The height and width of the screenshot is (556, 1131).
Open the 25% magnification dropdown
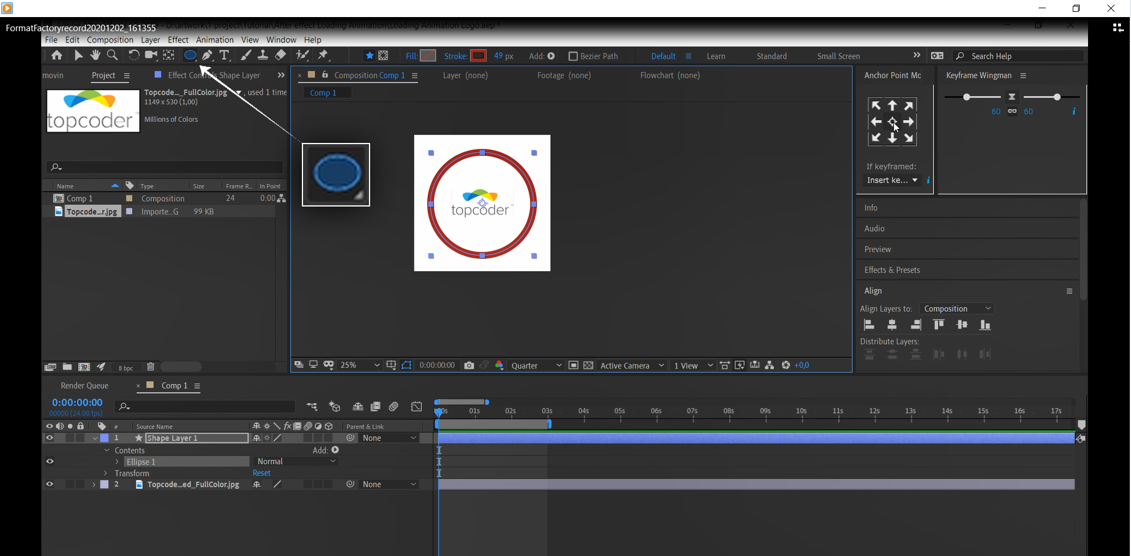click(x=360, y=365)
